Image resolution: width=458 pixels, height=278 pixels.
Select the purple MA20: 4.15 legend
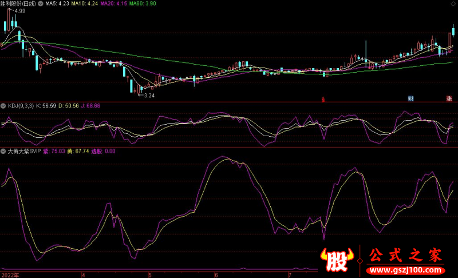(113, 3)
